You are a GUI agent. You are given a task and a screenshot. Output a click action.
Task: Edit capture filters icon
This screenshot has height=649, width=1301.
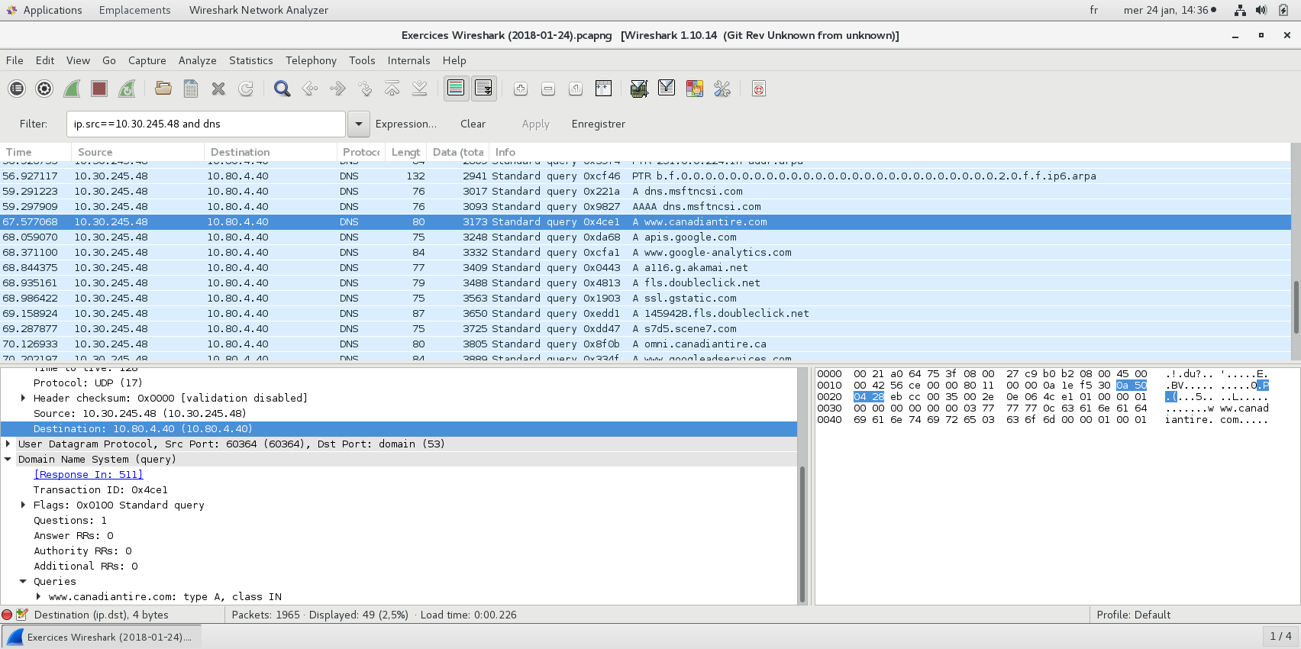pos(639,89)
